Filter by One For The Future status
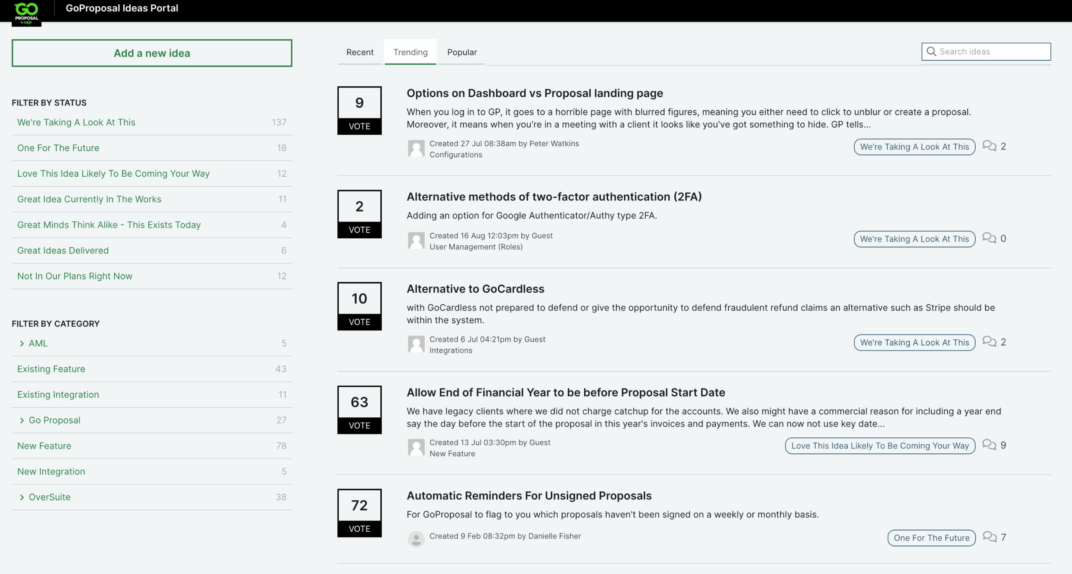 pos(58,148)
